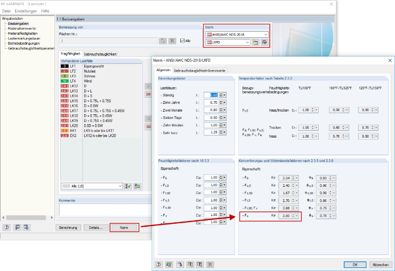Open arrow menu beside Φb 0.85 value
This screenshot has height=271, width=395.
click(334, 178)
